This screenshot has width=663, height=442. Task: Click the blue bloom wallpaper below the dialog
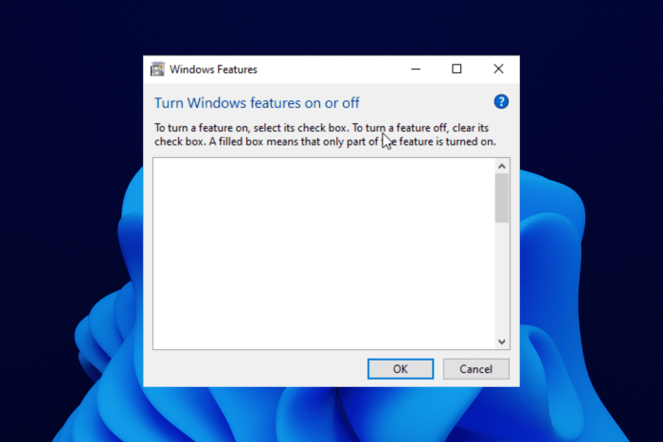coord(331,415)
